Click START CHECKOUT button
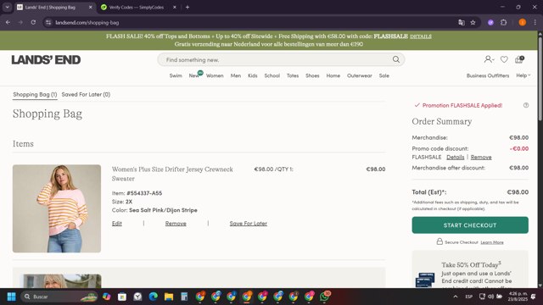Image resolution: width=543 pixels, height=305 pixels. [470, 225]
